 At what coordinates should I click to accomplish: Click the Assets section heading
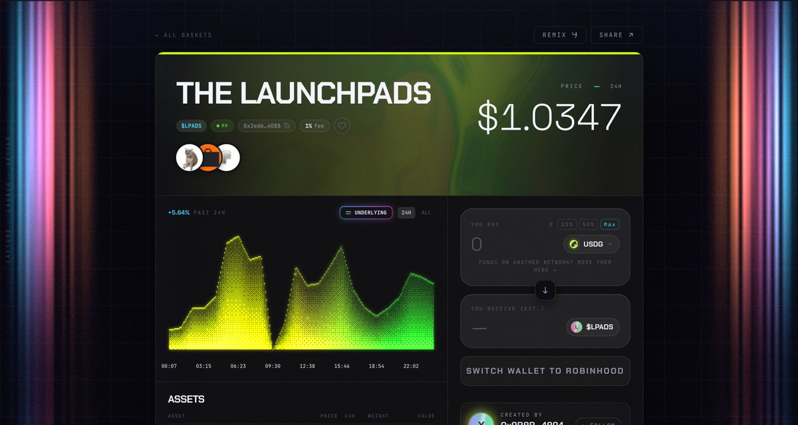tap(186, 399)
